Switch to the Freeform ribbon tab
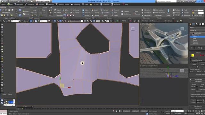 (x=12, y=7)
